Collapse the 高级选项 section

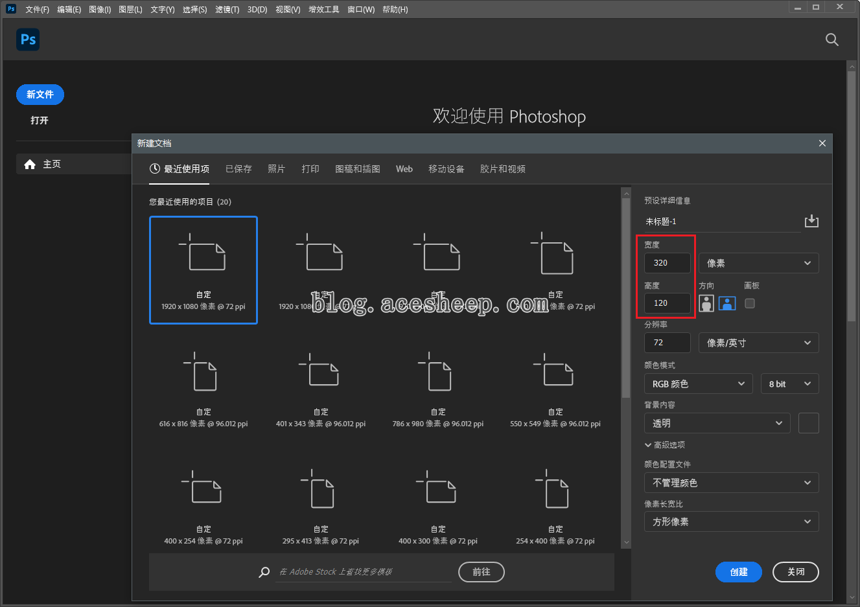click(x=665, y=445)
